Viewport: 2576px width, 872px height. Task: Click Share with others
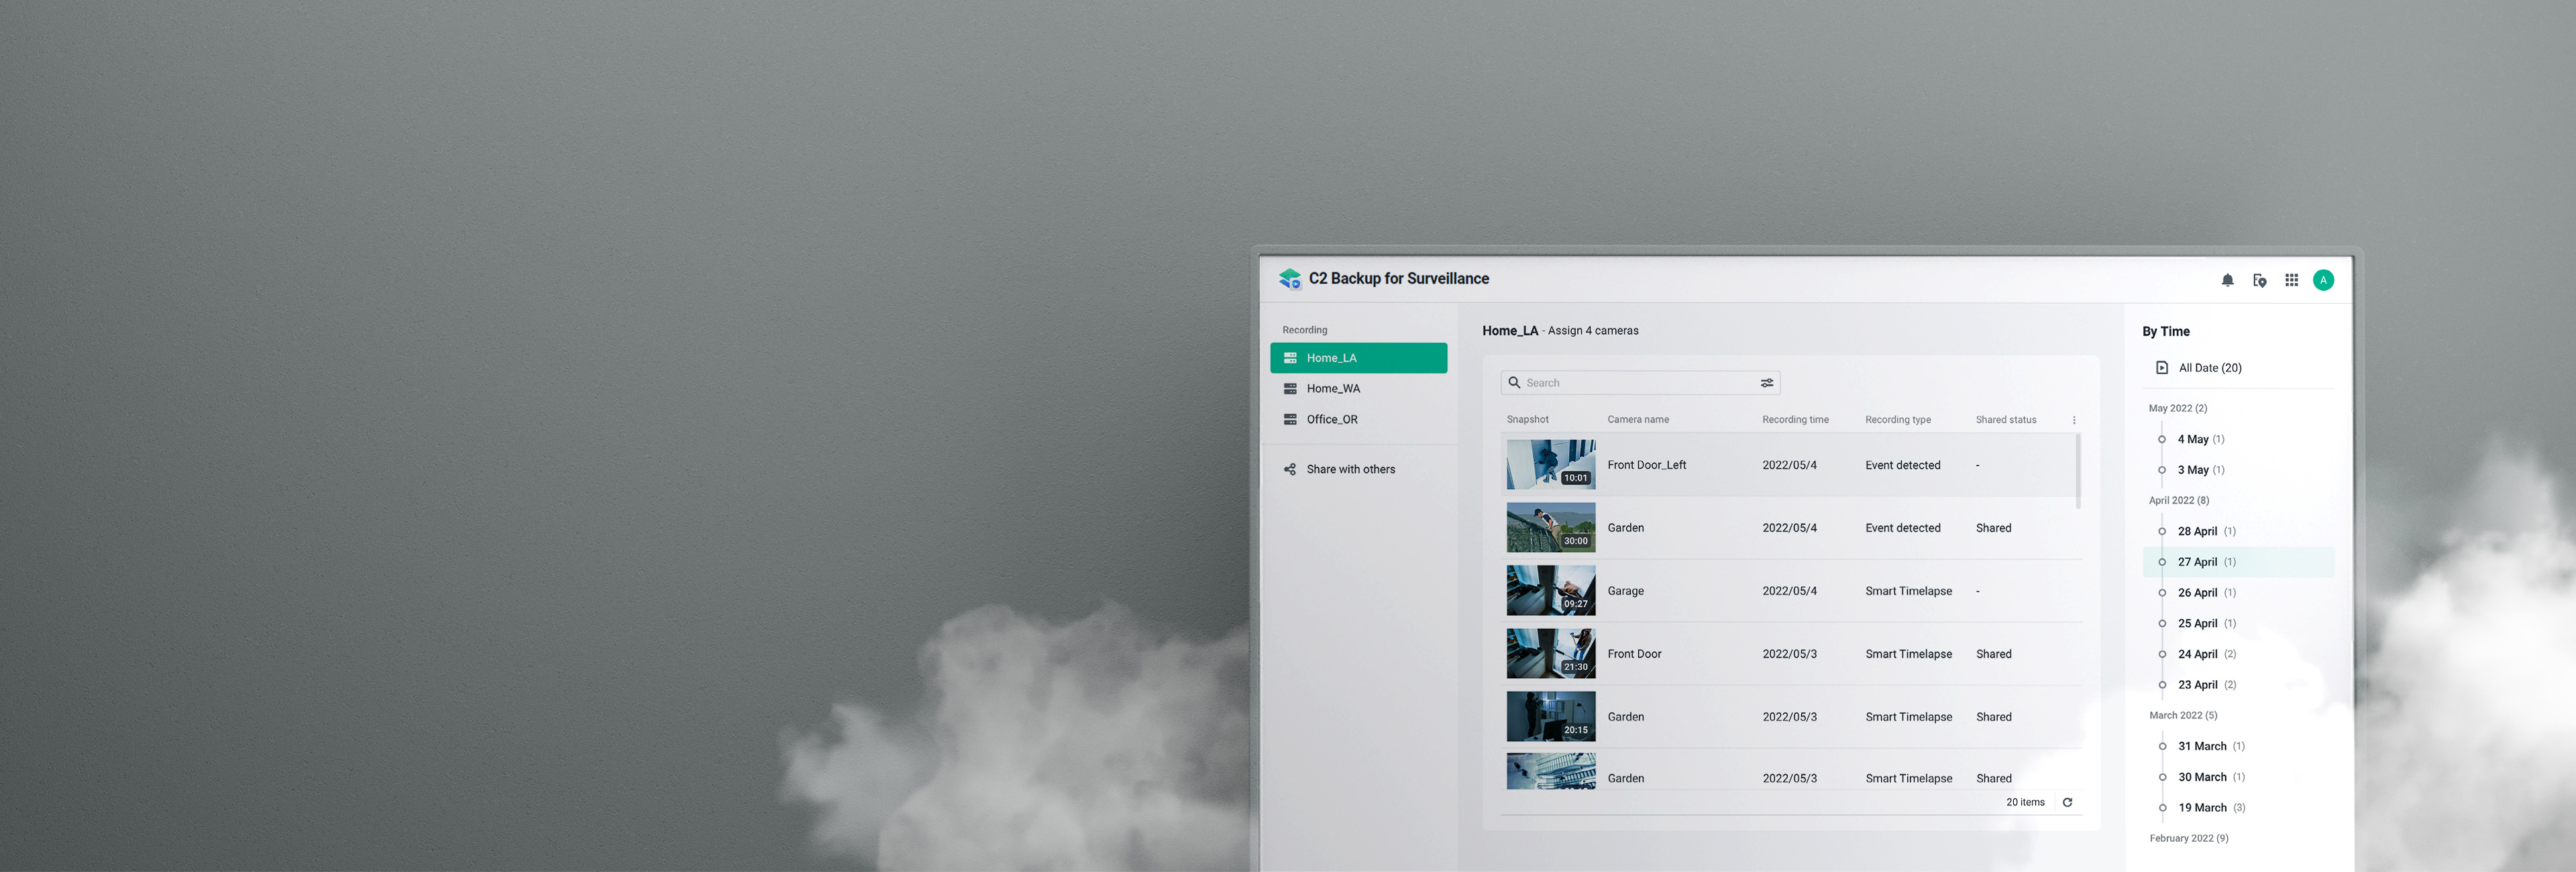click(x=1350, y=468)
